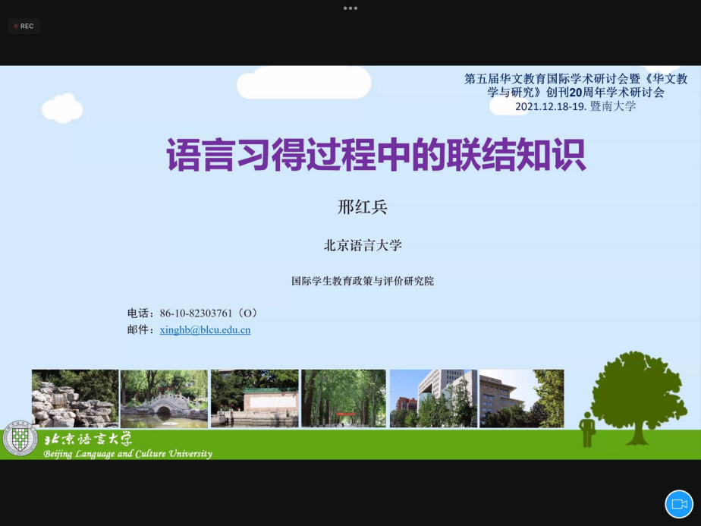Click the purple slide title heading
This screenshot has height=526, width=701.
point(376,156)
